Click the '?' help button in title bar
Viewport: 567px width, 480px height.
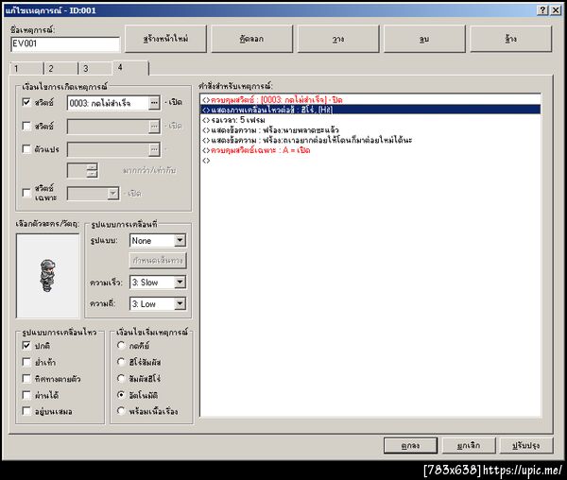pyautogui.click(x=542, y=10)
